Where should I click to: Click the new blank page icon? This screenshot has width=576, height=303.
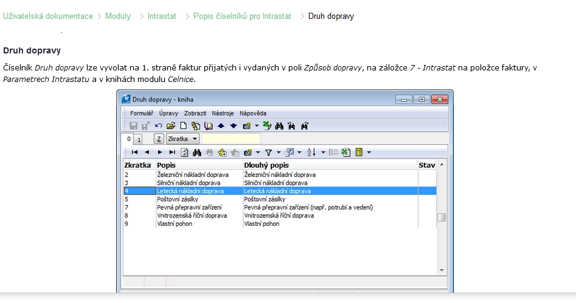click(183, 126)
